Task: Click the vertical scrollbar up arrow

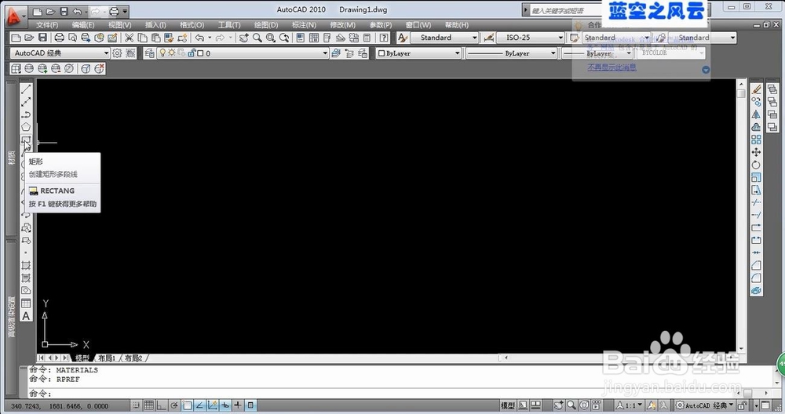Action: [x=742, y=85]
